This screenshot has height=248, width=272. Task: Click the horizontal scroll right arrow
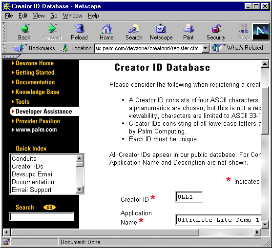pyautogui.click(x=257, y=232)
